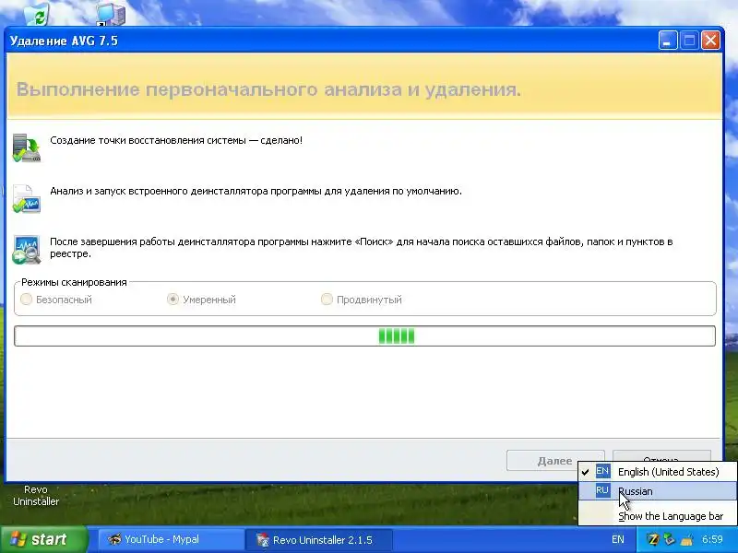The width and height of the screenshot is (738, 553).
Task: Click the leftover search magnifier icon
Action: coord(27,250)
